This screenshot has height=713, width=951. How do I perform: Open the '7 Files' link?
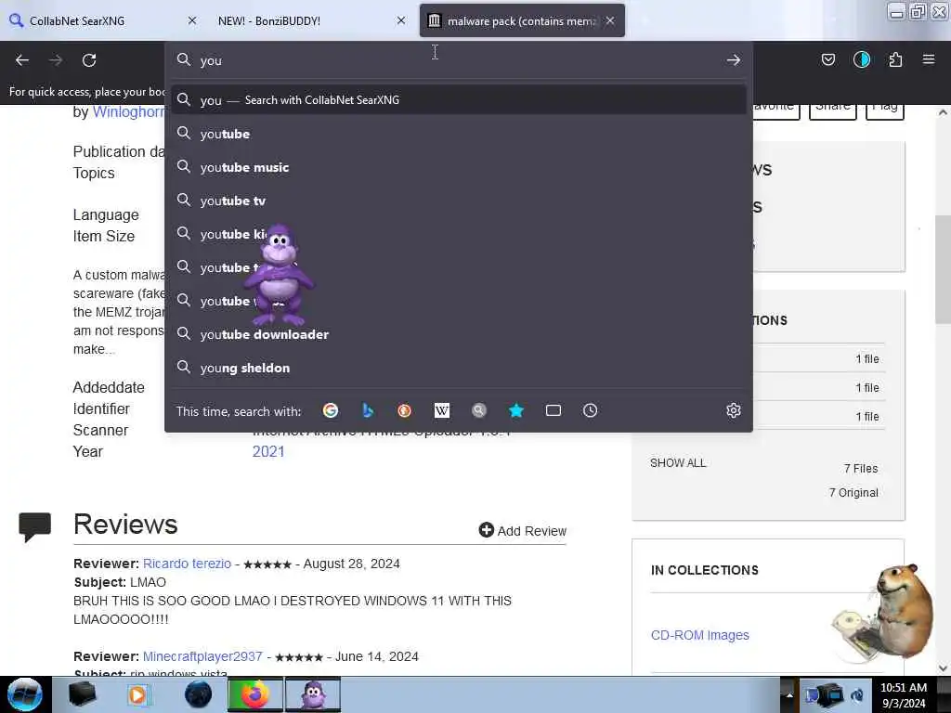[x=861, y=468]
